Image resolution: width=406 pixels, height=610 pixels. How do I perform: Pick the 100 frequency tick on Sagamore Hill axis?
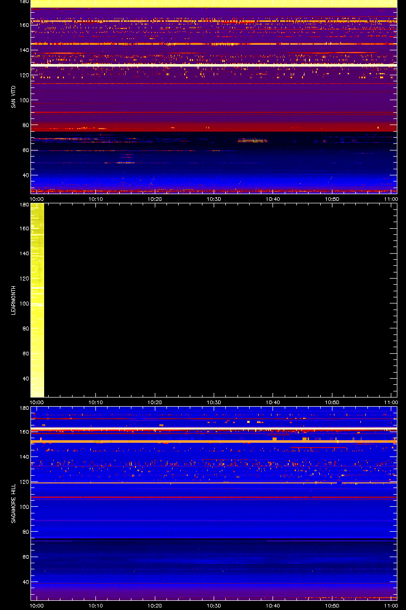click(x=23, y=507)
